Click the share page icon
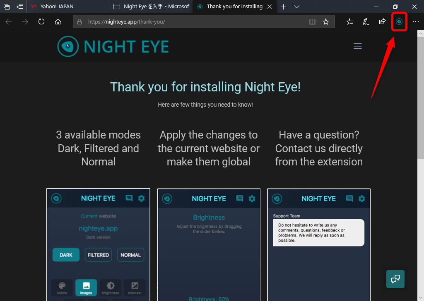Image resolution: width=424 pixels, height=301 pixels. (x=383, y=22)
